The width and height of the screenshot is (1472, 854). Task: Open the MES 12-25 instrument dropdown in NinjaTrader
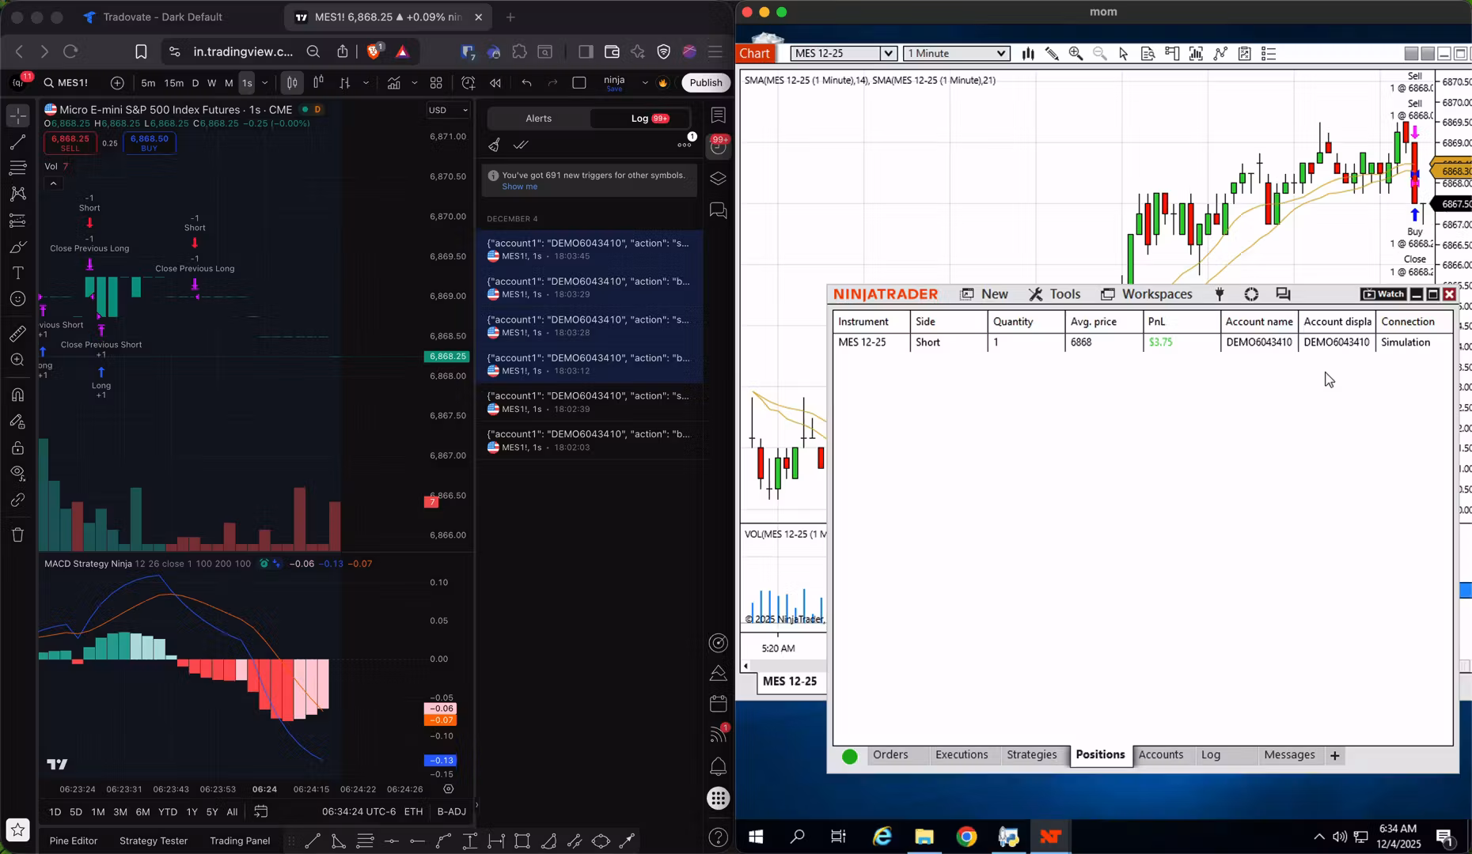888,53
